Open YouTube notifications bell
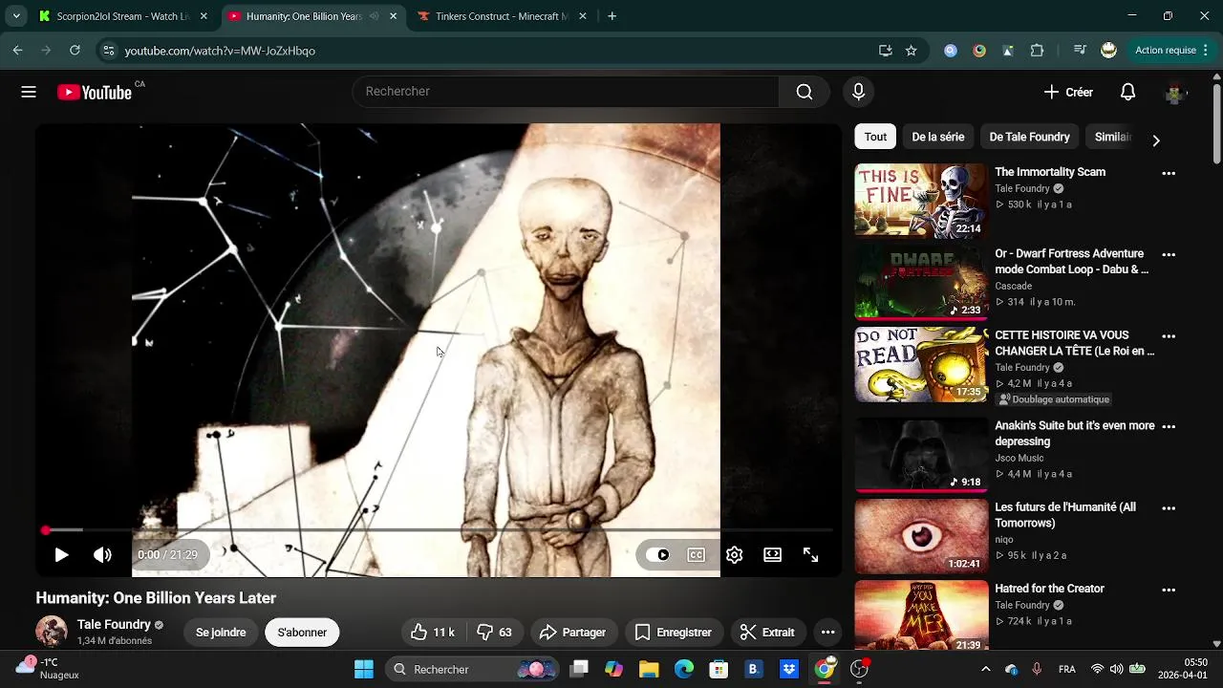This screenshot has height=688, width=1223. tap(1127, 92)
